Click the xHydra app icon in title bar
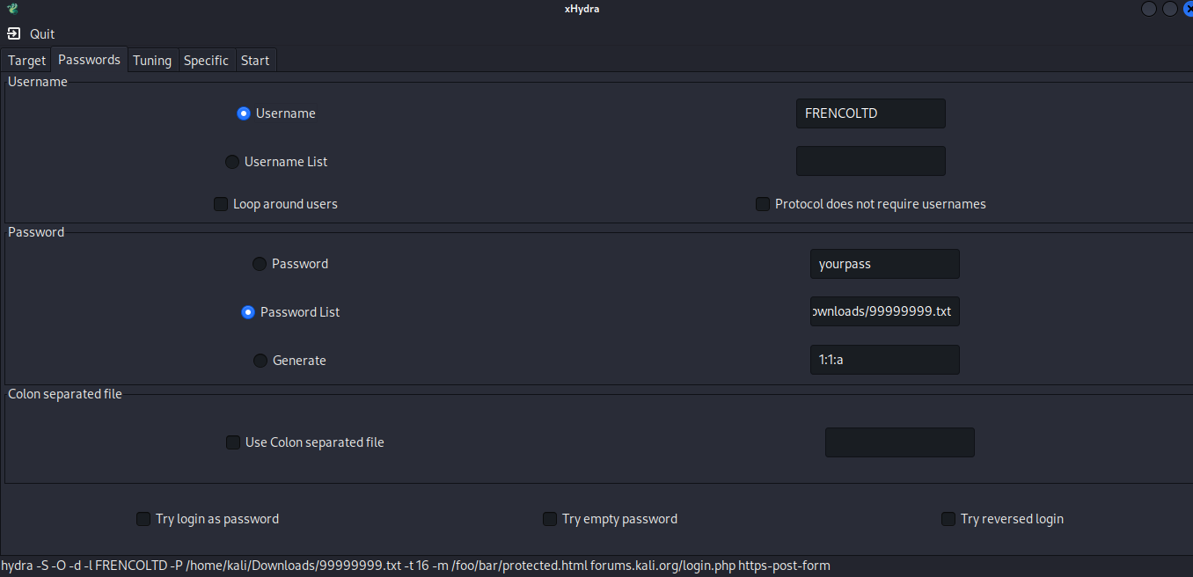 click(12, 9)
